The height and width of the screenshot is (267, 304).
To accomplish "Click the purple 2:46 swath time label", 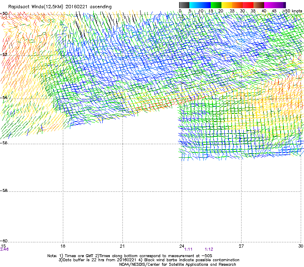I will click(4, 249).
